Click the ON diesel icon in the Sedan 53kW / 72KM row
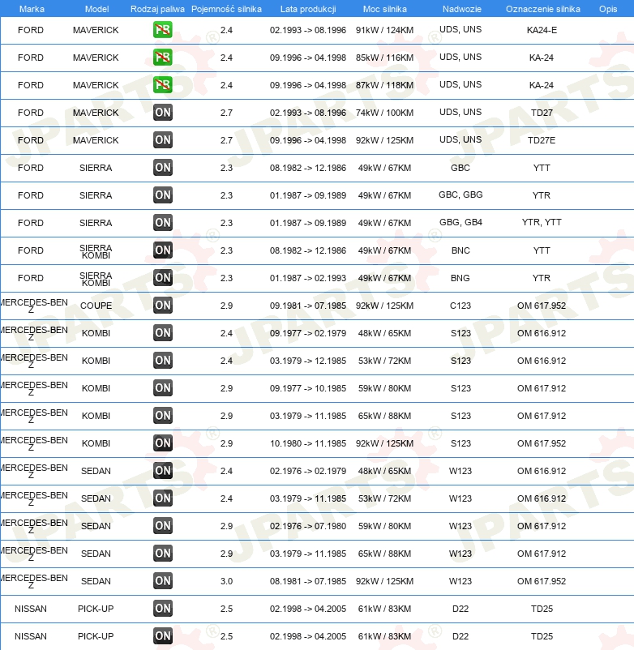This screenshot has width=634, height=650. (x=162, y=498)
